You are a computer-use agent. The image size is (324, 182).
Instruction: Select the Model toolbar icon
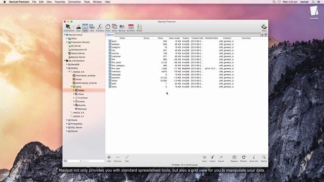tap(140, 28)
